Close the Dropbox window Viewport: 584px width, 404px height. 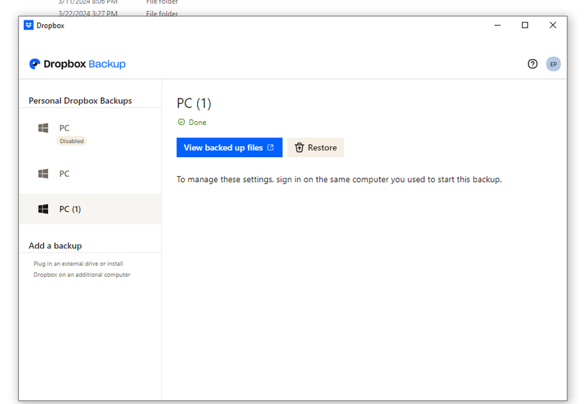[x=553, y=25]
